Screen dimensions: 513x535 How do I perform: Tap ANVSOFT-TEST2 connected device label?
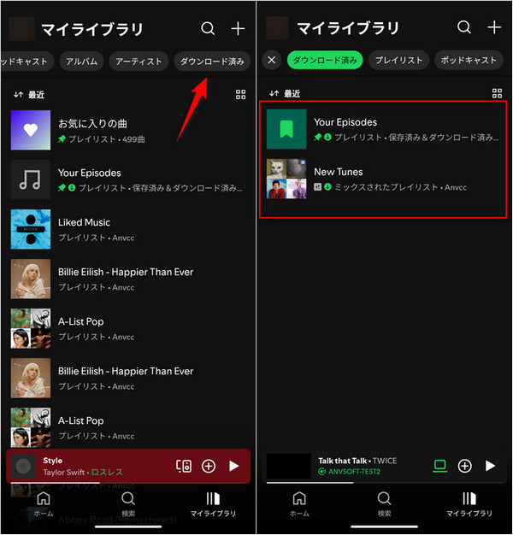(x=350, y=472)
